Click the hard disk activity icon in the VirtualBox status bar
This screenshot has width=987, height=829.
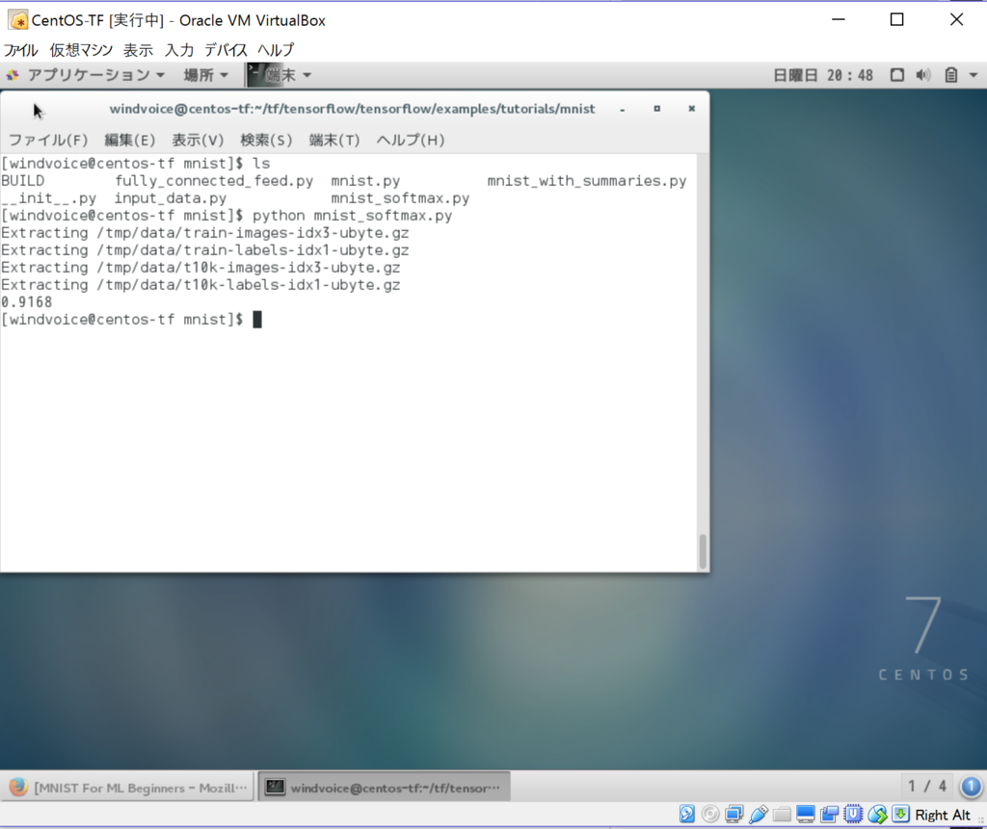coord(686,815)
